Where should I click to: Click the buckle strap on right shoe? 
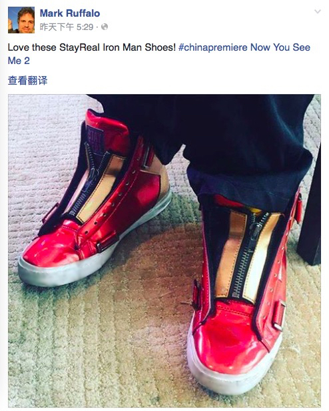280,316
